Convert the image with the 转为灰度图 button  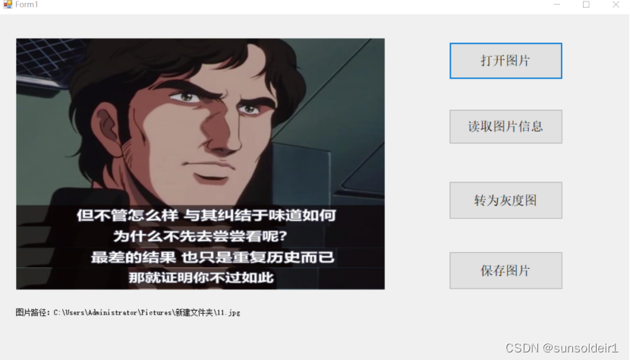506,201
